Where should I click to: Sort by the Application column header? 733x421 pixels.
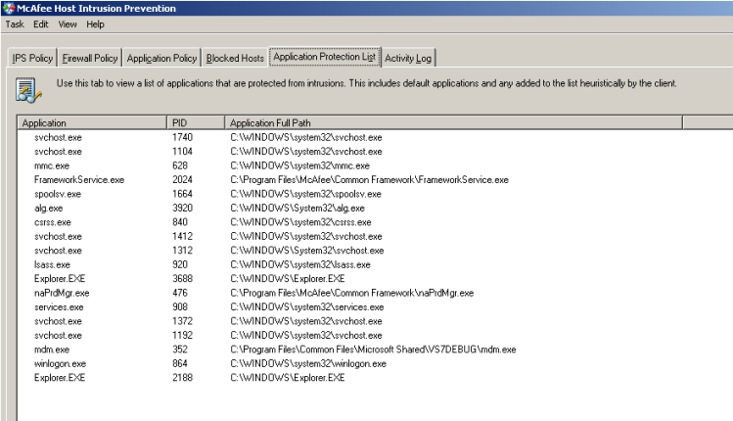92,123
